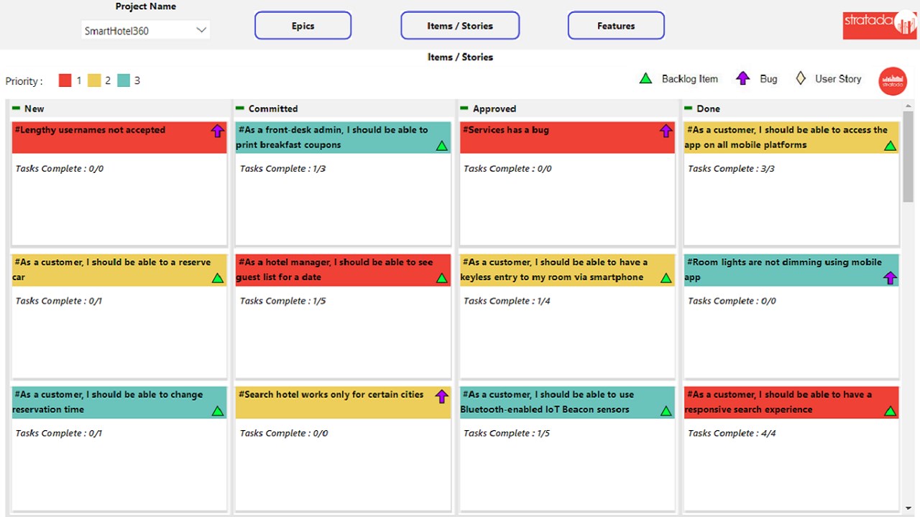Click bug arrow on Search hotel works card
Screen dimensions: 920x517
442,396
